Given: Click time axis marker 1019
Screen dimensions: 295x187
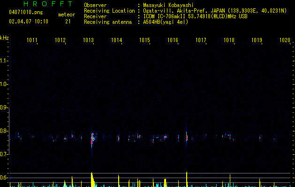Looking at the screenshot, I should [x=257, y=40].
